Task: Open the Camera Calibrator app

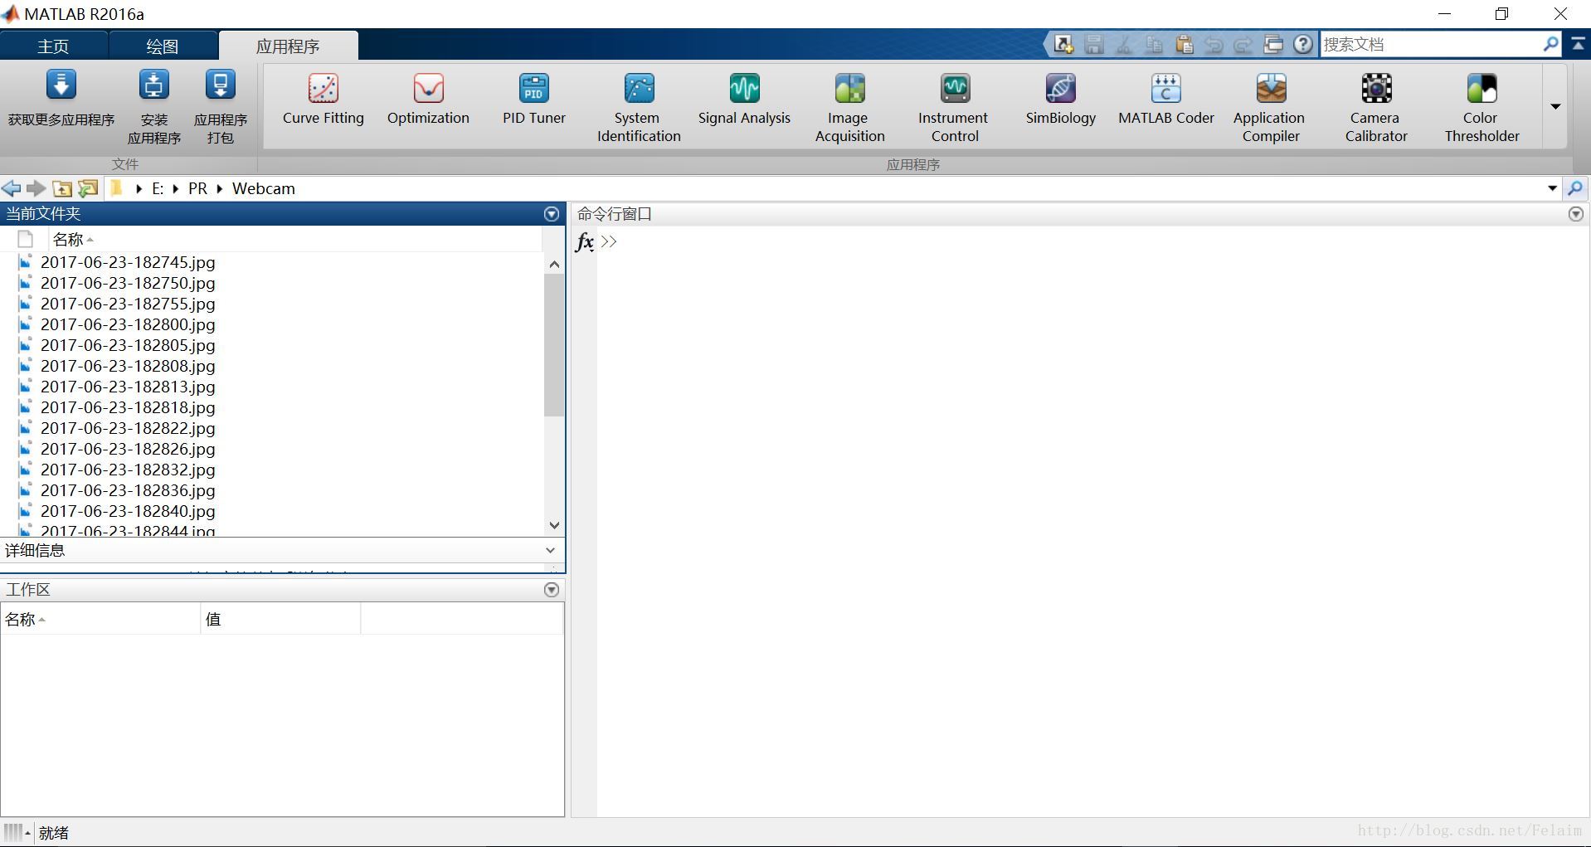Action: tap(1376, 109)
